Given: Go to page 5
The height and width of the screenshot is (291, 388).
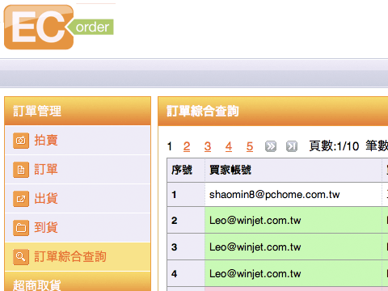Looking at the screenshot, I should point(250,146).
